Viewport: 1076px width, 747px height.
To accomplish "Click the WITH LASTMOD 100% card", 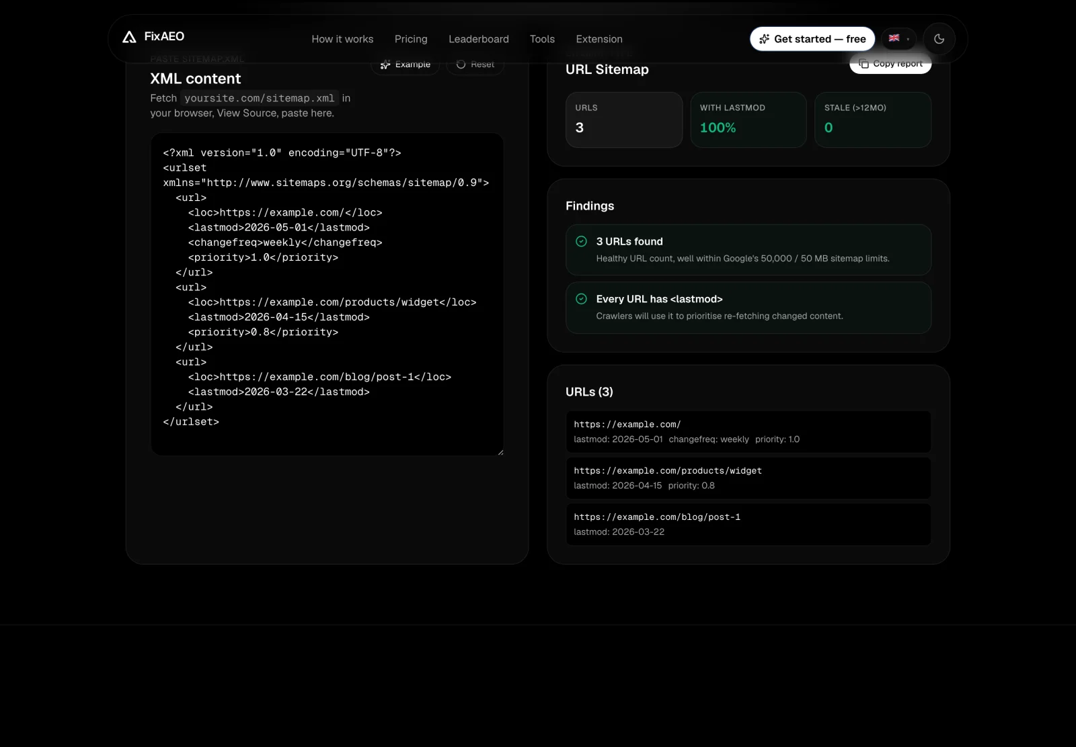I will tap(748, 120).
